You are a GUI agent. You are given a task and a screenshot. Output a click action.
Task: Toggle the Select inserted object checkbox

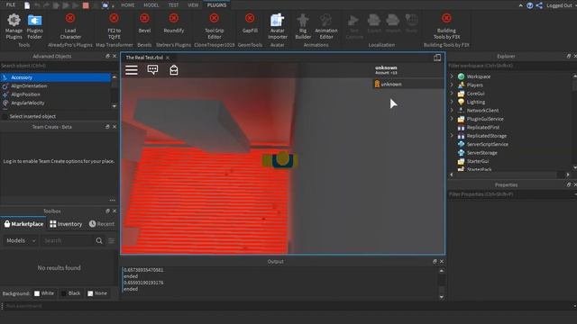coord(5,116)
